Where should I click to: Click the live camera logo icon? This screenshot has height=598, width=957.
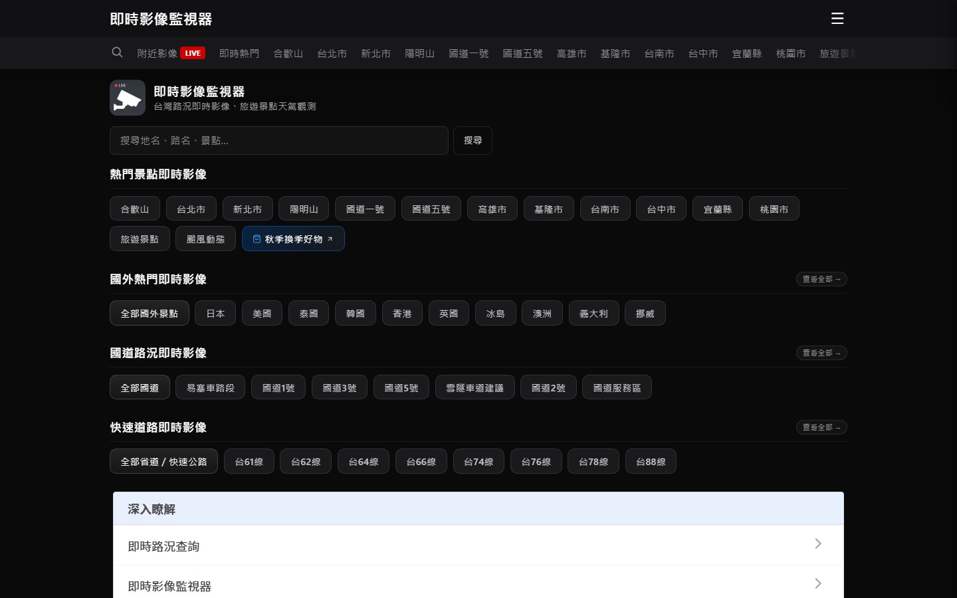(x=128, y=98)
